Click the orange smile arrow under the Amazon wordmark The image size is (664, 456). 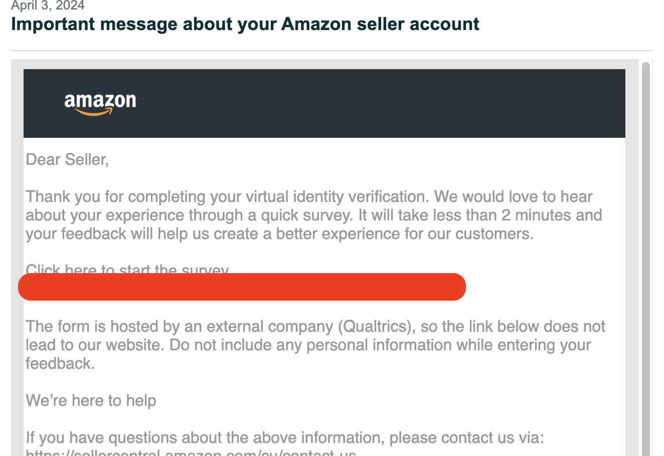point(94,113)
